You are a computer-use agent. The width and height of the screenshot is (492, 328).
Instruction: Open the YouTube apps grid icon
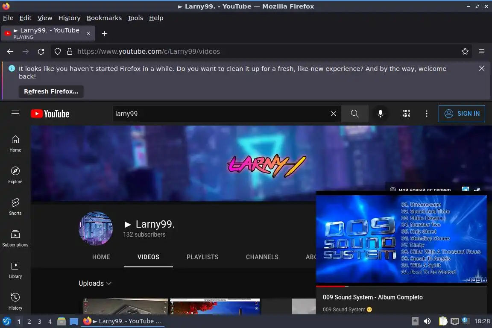coord(406,114)
